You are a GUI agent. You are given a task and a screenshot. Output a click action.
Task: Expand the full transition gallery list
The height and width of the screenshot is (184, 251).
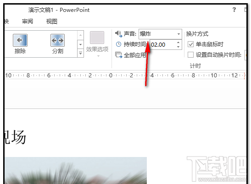[x=80, y=53]
